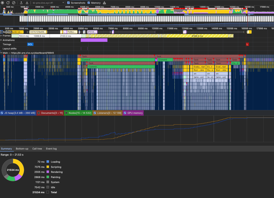The height and width of the screenshot is (198, 274).
Task: Click the red L load event marker
Action: tap(247, 44)
